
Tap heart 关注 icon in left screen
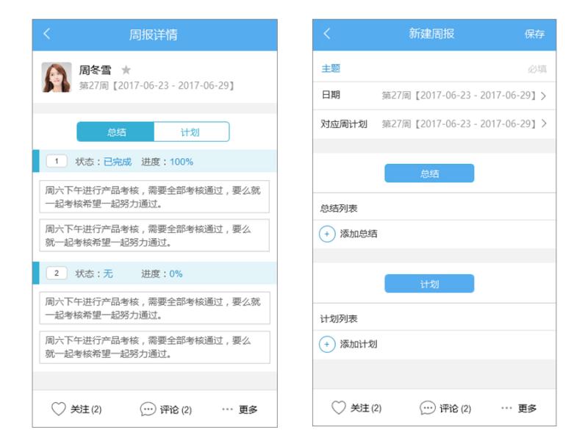point(59,409)
